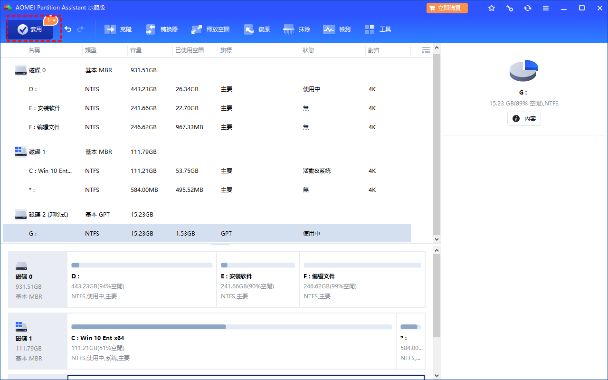Viewport: 608px width, 380px height.
Task: Click the GPT flag cell for G:
Action: click(x=227, y=234)
